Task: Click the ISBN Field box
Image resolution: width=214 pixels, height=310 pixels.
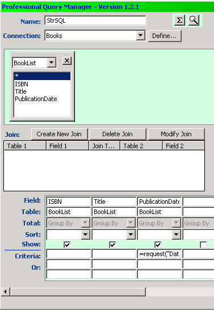Action: pos(68,202)
